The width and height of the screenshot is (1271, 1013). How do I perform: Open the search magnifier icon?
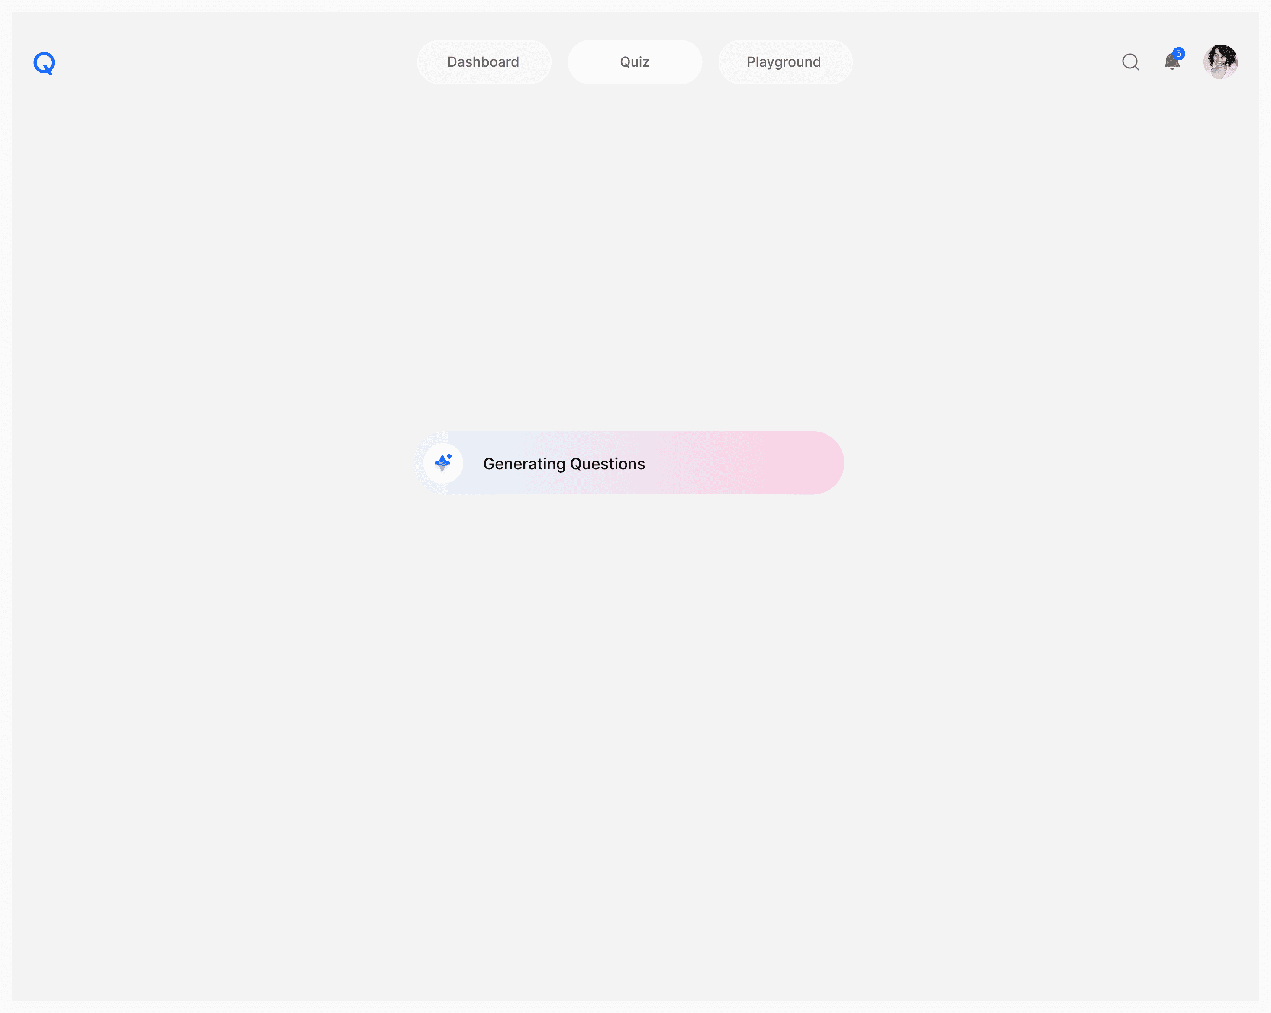tap(1130, 62)
